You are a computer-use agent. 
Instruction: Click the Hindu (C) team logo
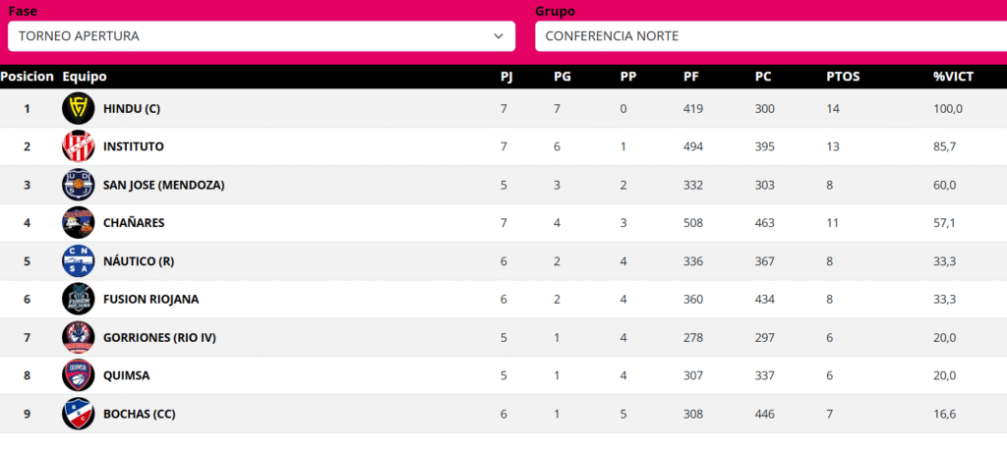pos(78,108)
